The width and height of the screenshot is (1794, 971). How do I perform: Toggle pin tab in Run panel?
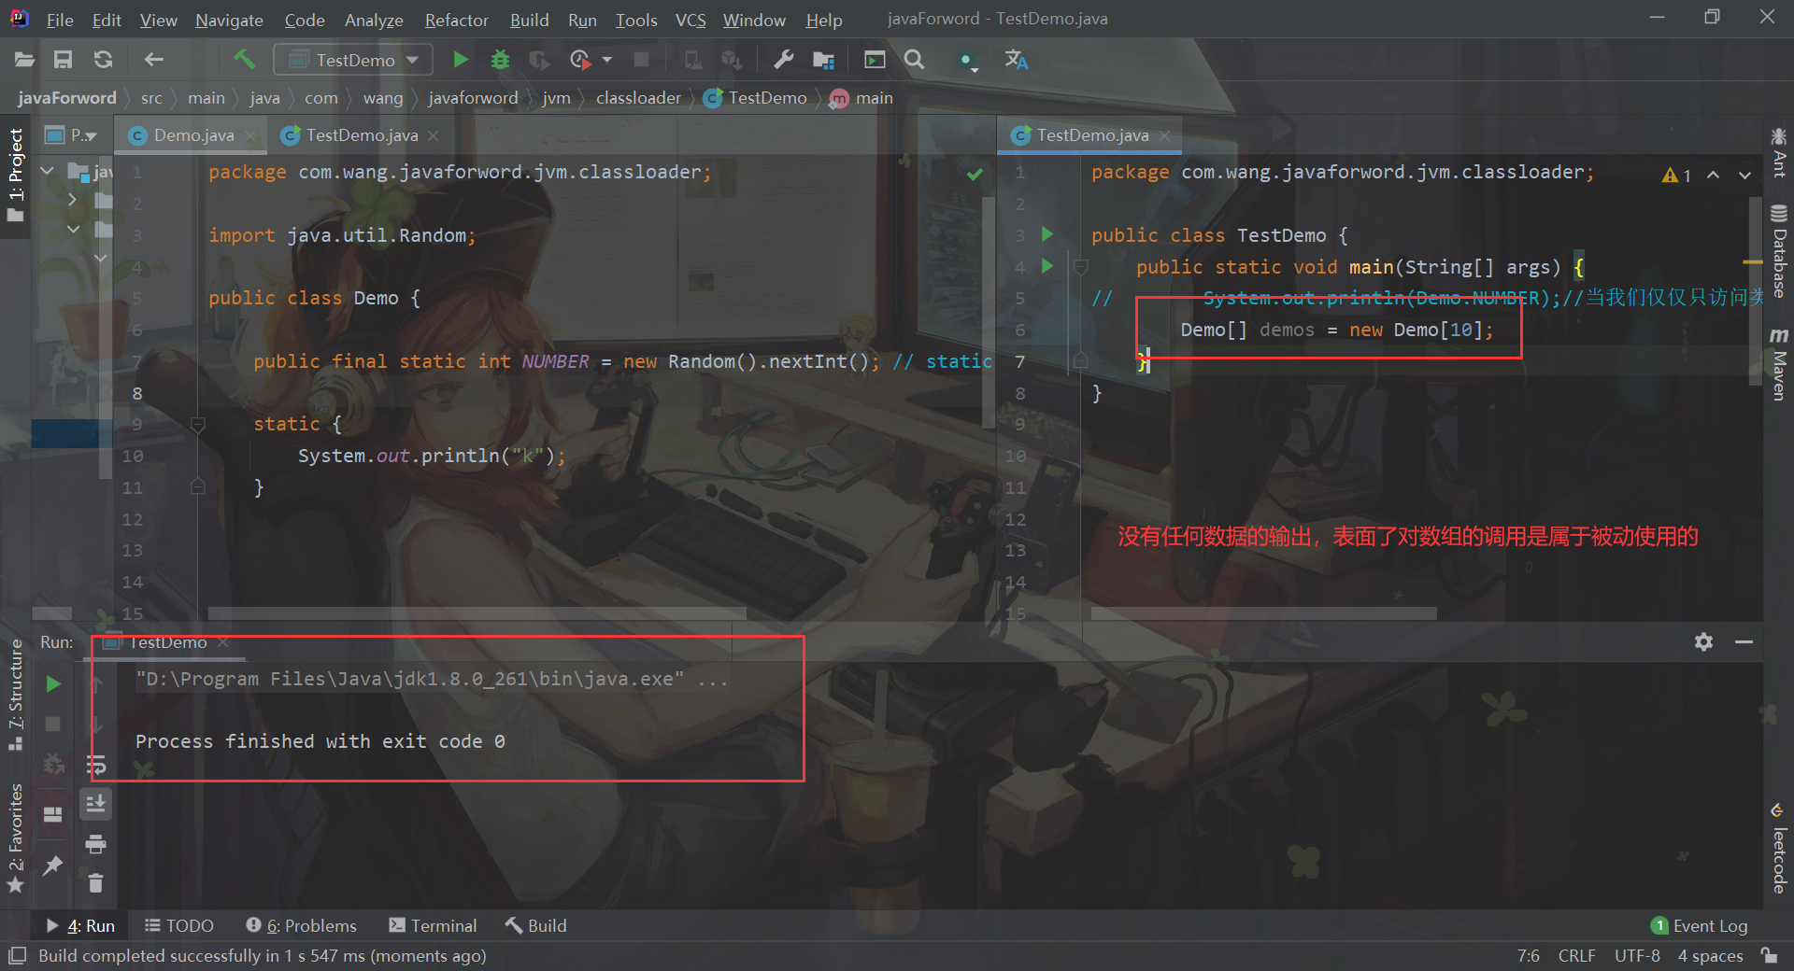(53, 865)
